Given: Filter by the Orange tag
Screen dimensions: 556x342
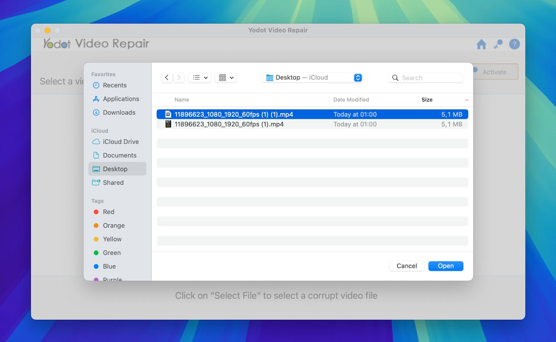Looking at the screenshot, I should (x=117, y=226).
